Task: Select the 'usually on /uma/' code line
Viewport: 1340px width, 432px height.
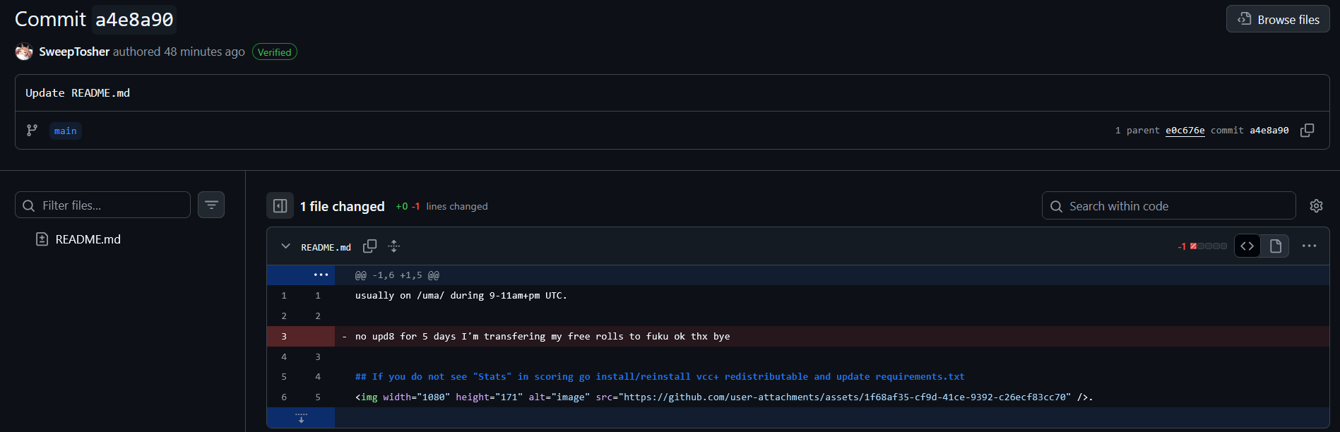Action: [x=461, y=296]
